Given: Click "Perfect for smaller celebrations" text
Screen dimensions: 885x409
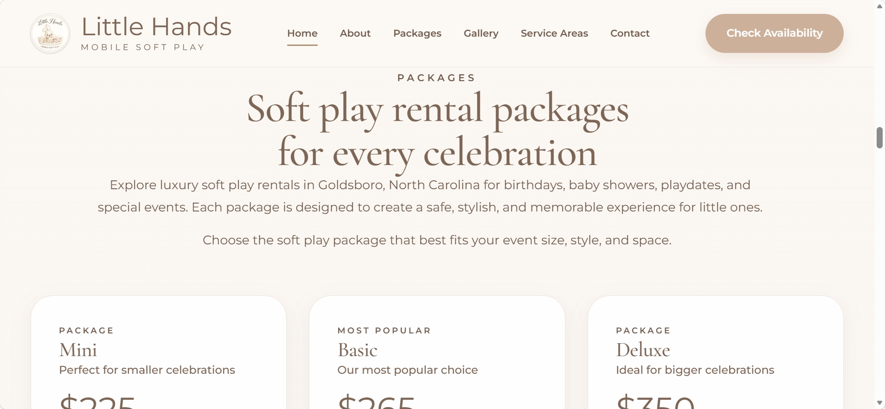Looking at the screenshot, I should (x=147, y=370).
